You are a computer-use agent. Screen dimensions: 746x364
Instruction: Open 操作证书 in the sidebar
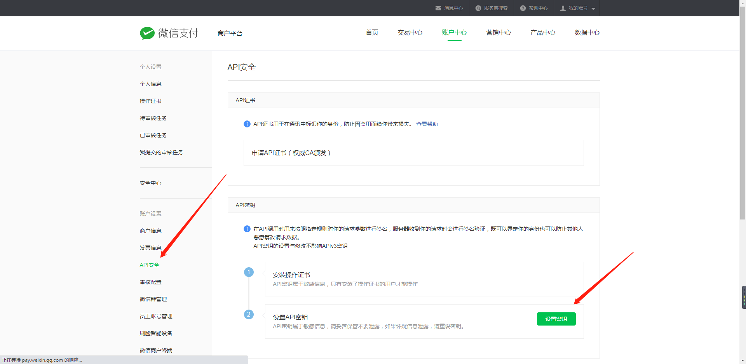coord(150,101)
